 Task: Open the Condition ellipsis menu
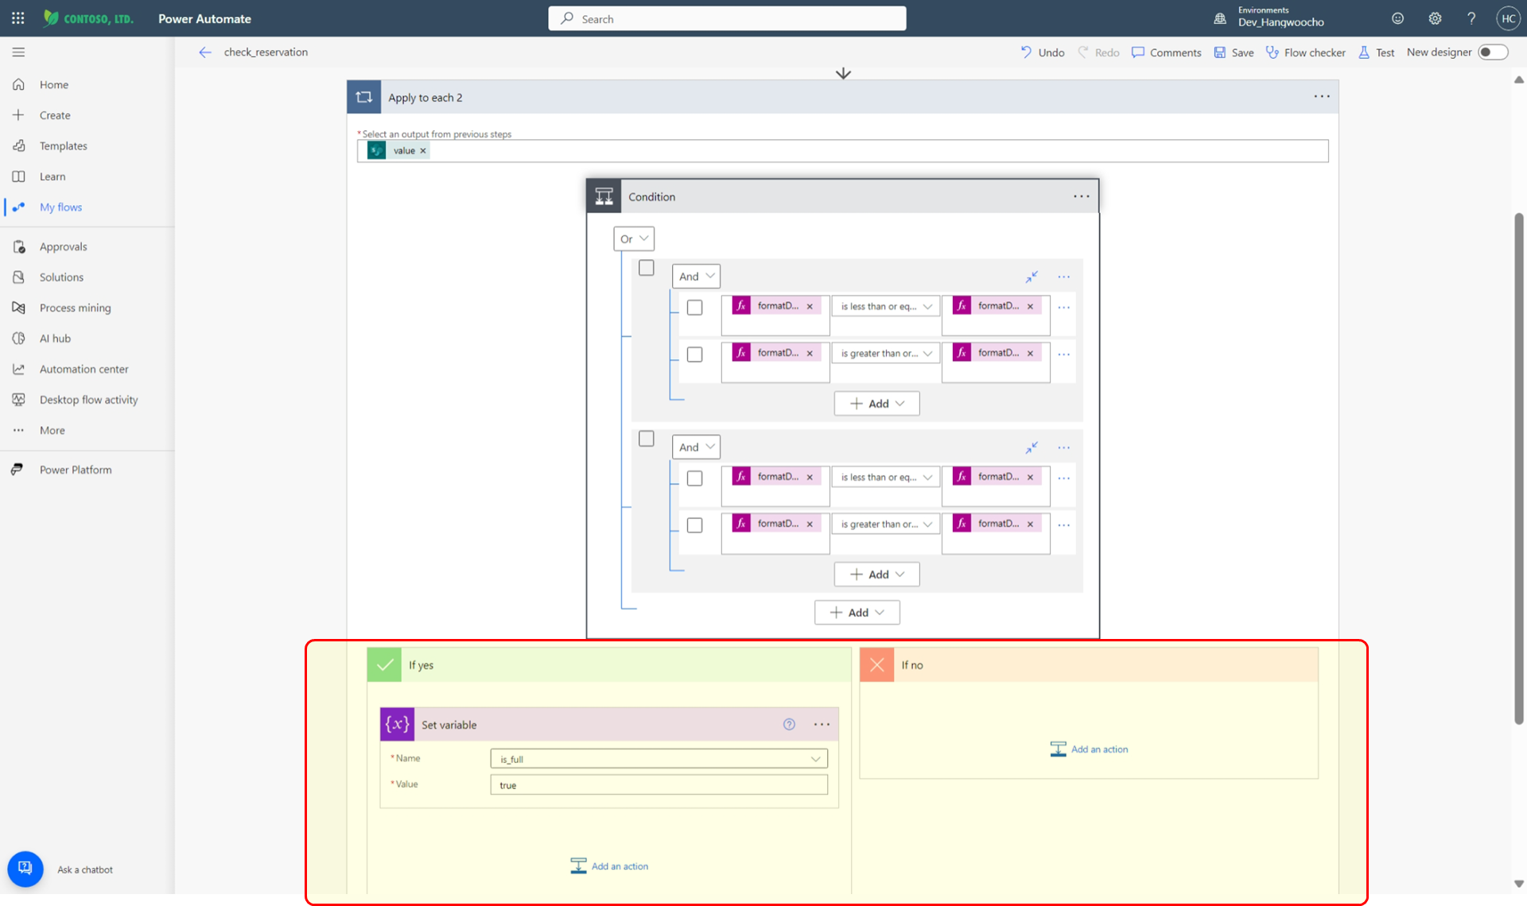1082,196
